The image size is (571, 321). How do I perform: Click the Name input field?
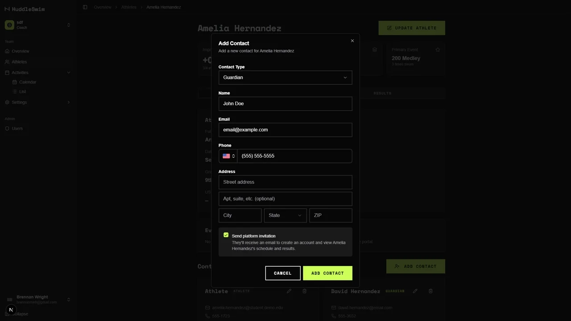[285, 103]
